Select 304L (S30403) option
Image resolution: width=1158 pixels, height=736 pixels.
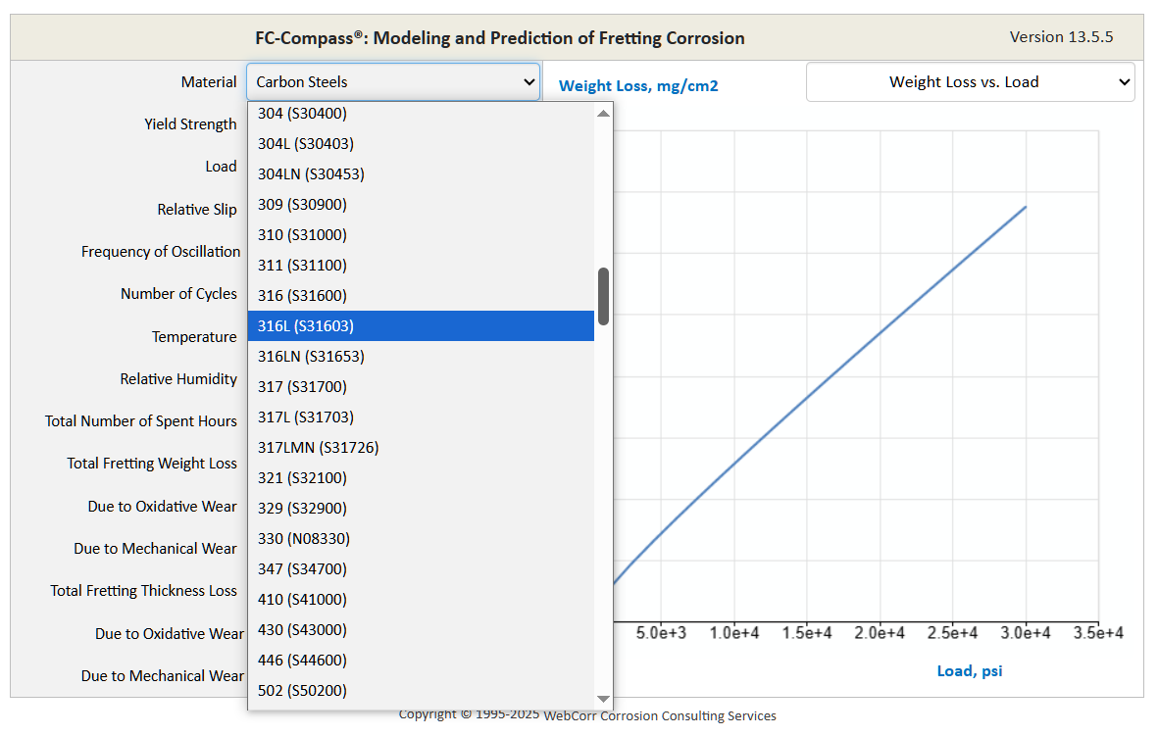tap(421, 144)
